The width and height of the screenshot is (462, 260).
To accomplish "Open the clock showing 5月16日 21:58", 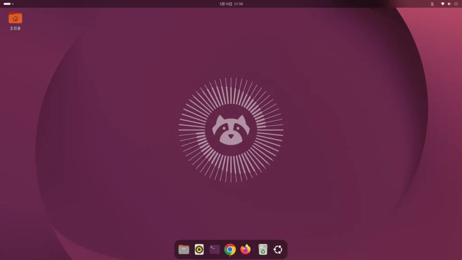I will tap(231, 4).
